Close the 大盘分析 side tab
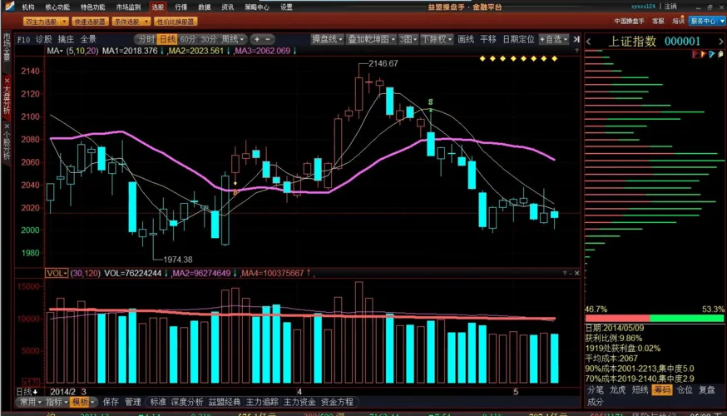Viewport: 727px width, 416px height. [7, 81]
